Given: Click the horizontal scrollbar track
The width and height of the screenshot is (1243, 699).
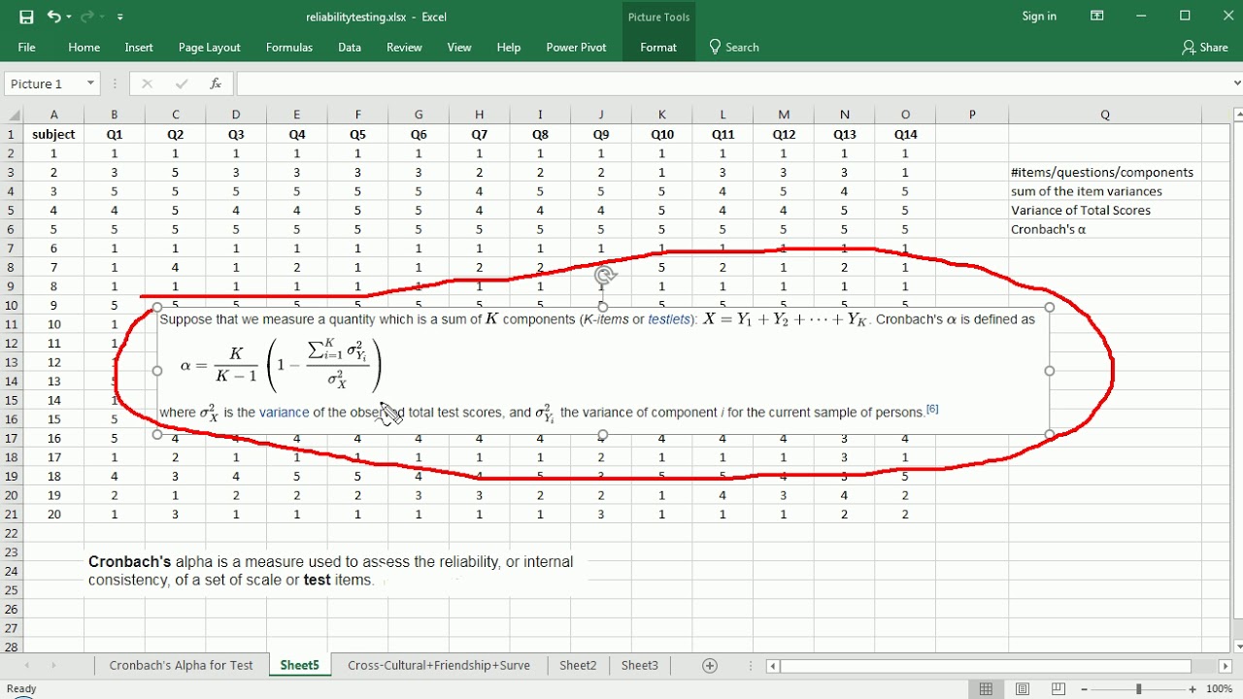Looking at the screenshot, I should pyautogui.click(x=986, y=666).
